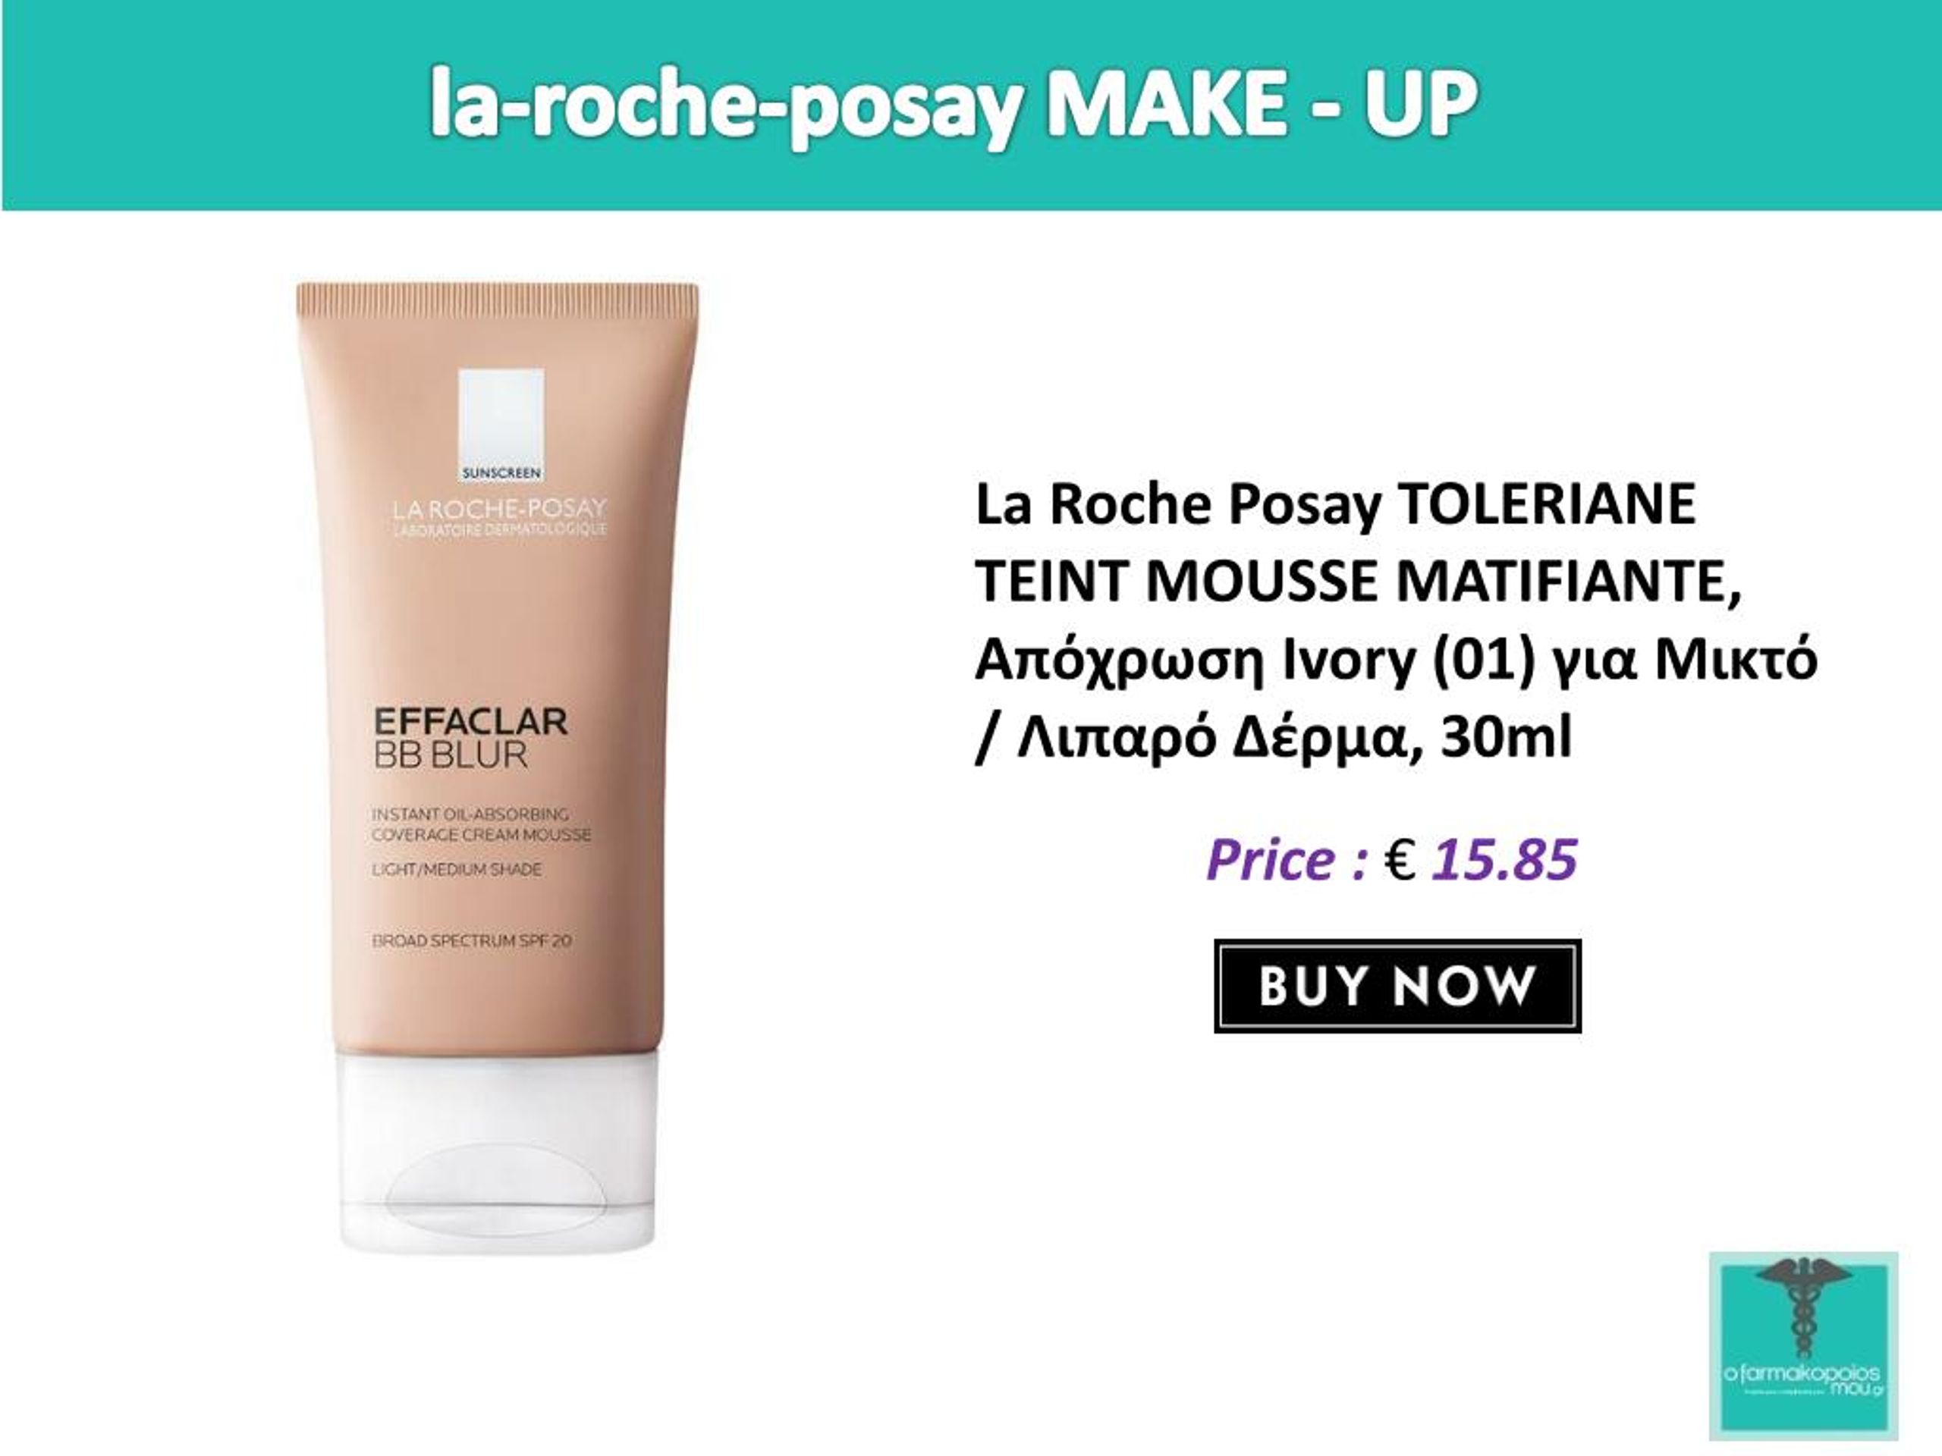1942x1456 pixels.
Task: Click the euro currency symbol
Action: 1400,858
